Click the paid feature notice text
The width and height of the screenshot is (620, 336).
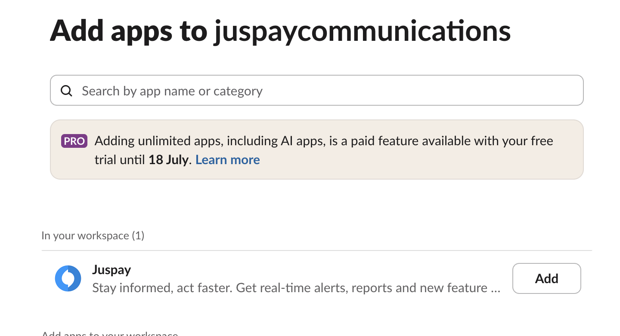324,141
